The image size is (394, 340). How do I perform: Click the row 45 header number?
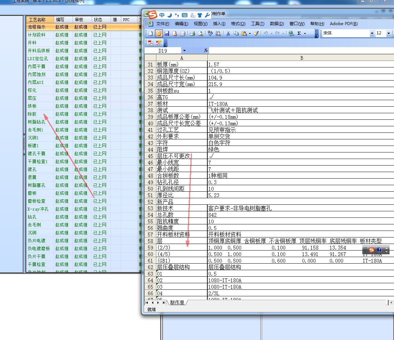click(x=150, y=156)
